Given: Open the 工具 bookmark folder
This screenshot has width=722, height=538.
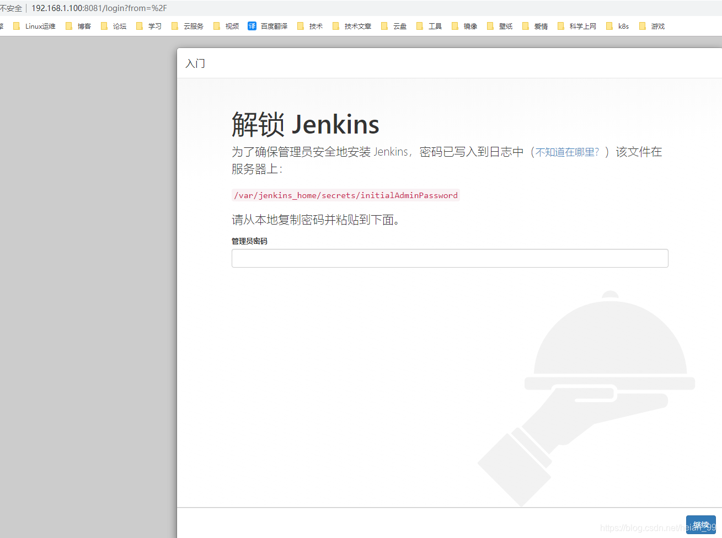Looking at the screenshot, I should (x=429, y=26).
